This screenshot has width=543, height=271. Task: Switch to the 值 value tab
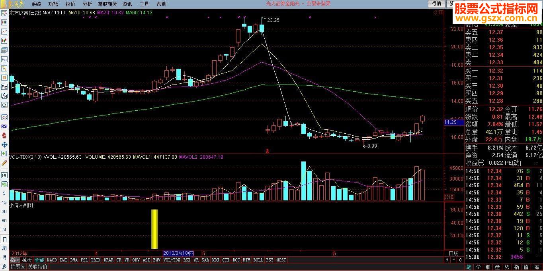click(x=526, y=267)
